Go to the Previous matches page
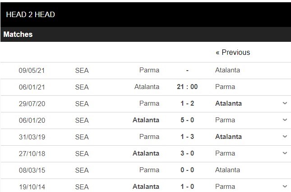291x192 pixels. [233, 52]
